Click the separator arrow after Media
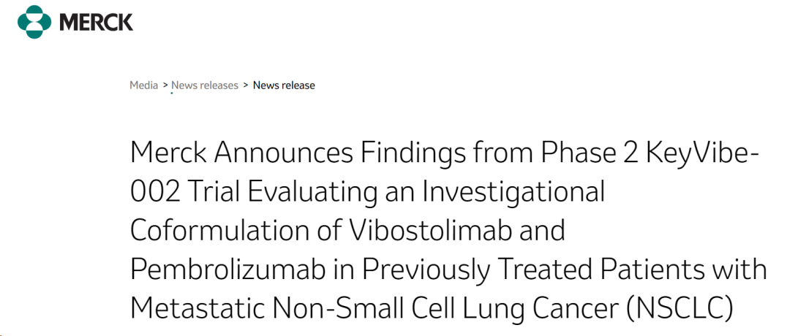 165,85
